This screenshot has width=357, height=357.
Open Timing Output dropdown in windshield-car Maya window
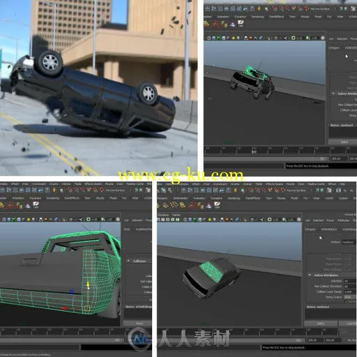coord(351,297)
